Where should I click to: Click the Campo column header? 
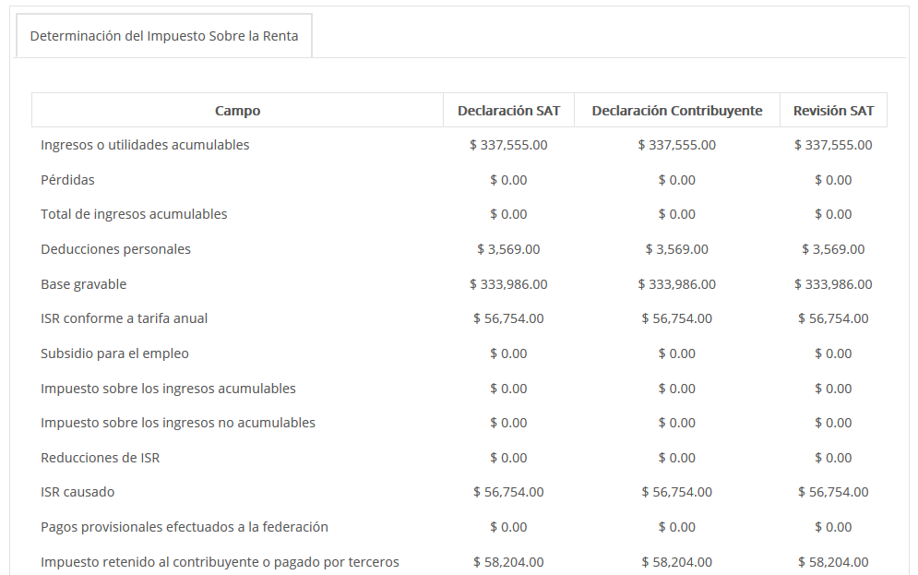[237, 110]
